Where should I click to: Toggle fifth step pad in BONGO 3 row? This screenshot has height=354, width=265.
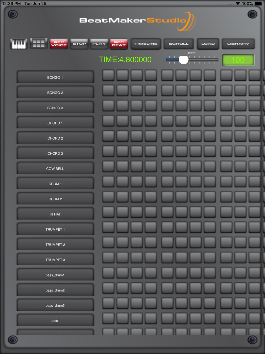(167, 106)
